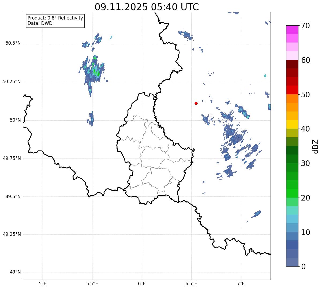Click the 'Data: DWD' label
322x289 pixels.
pos(40,23)
